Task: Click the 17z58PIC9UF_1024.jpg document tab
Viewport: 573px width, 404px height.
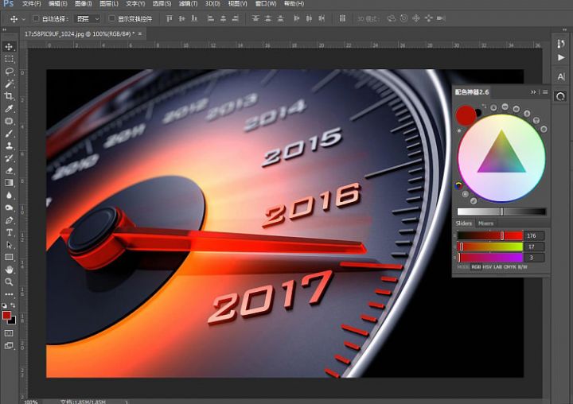Action: (x=78, y=33)
